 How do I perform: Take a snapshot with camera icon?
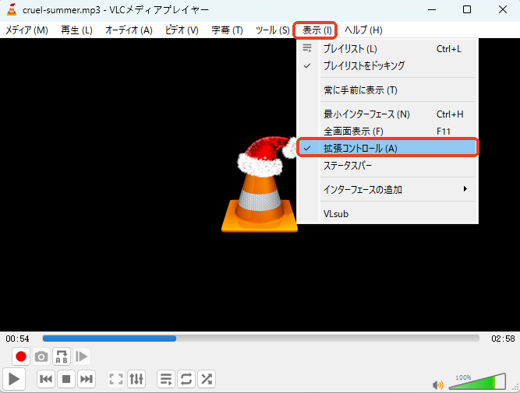coord(41,356)
